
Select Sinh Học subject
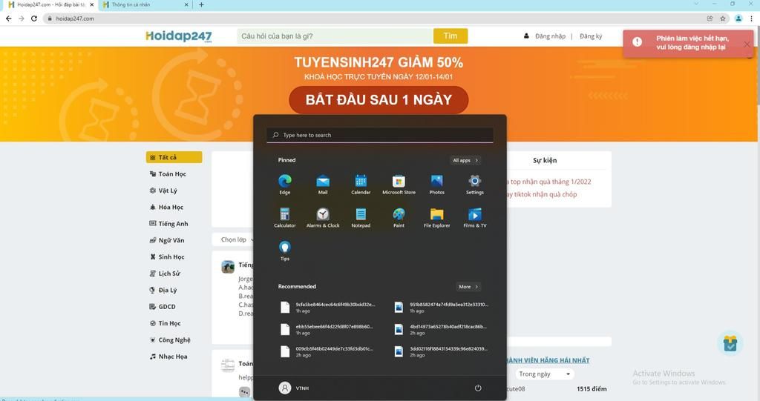pos(167,256)
